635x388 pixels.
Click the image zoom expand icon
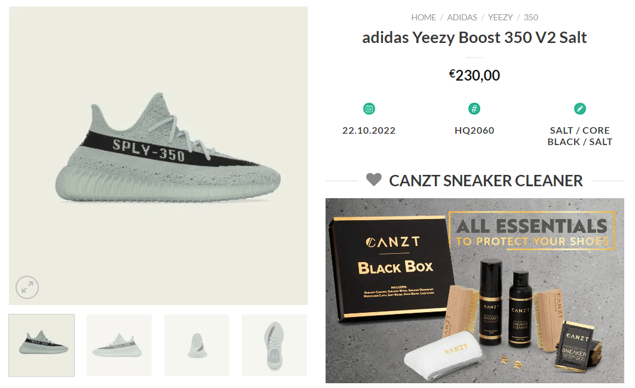click(x=27, y=288)
